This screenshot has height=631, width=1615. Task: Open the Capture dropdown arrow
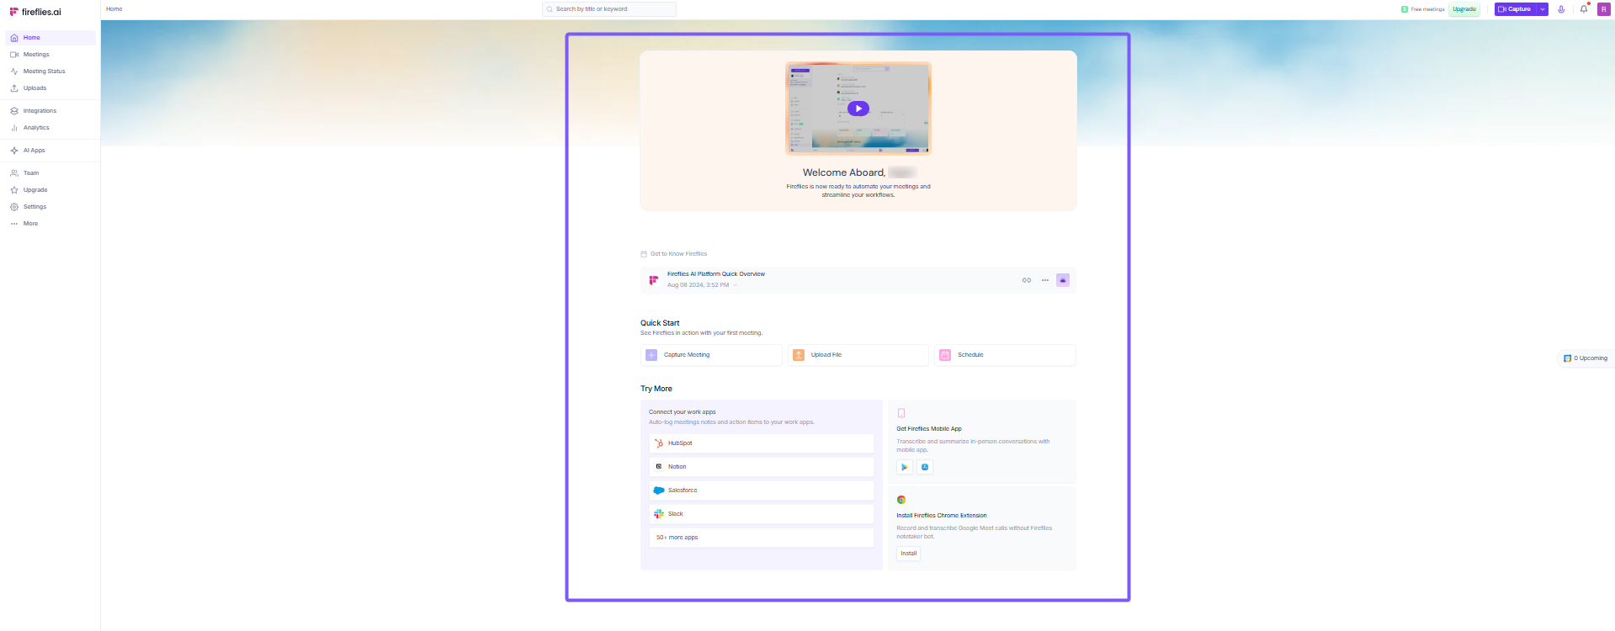[x=1543, y=9]
